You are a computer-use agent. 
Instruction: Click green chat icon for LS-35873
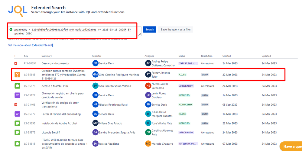pos(17,86)
